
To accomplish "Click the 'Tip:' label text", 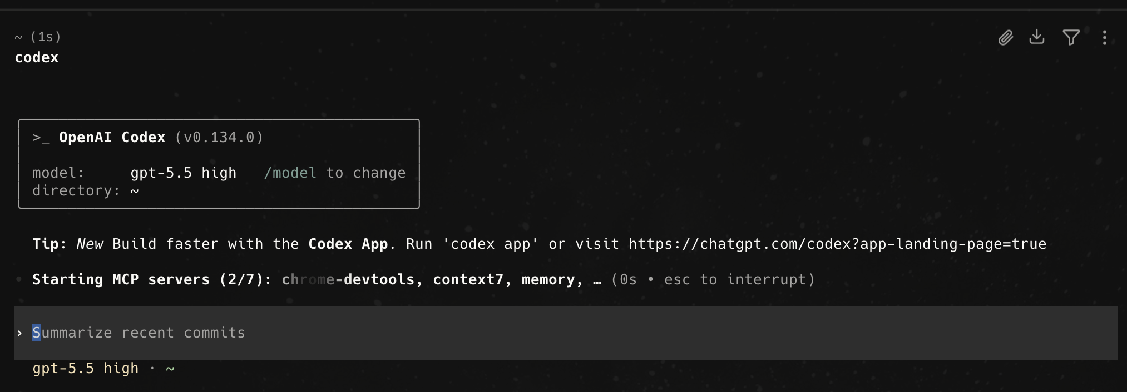I will (50, 244).
